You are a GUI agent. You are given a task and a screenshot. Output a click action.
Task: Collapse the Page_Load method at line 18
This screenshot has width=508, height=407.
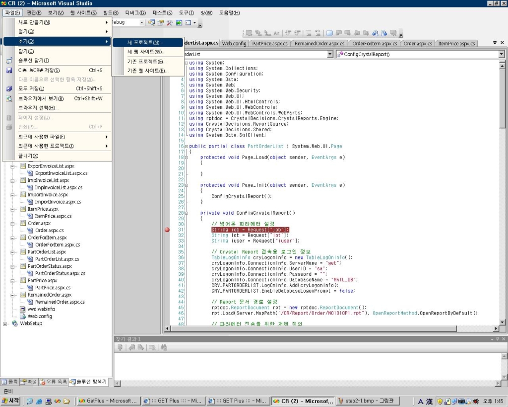pyautogui.click(x=187, y=158)
